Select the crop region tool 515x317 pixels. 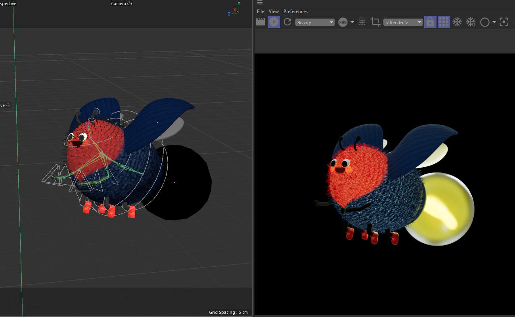[375, 22]
